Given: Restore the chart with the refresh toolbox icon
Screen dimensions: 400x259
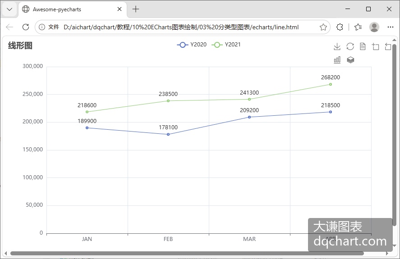Looking at the screenshot, I should tap(350, 46).
